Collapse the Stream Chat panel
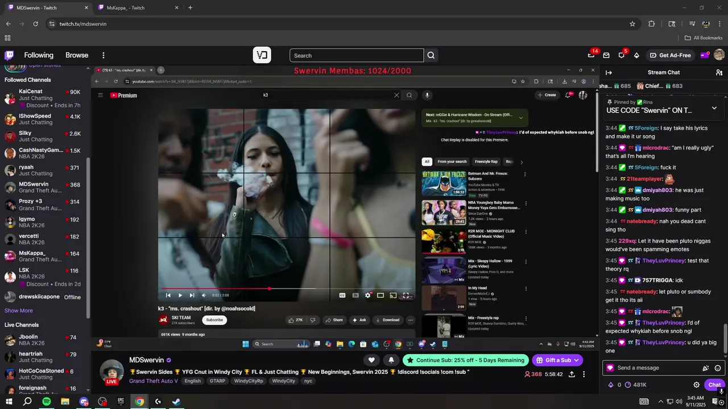 [x=609, y=72]
